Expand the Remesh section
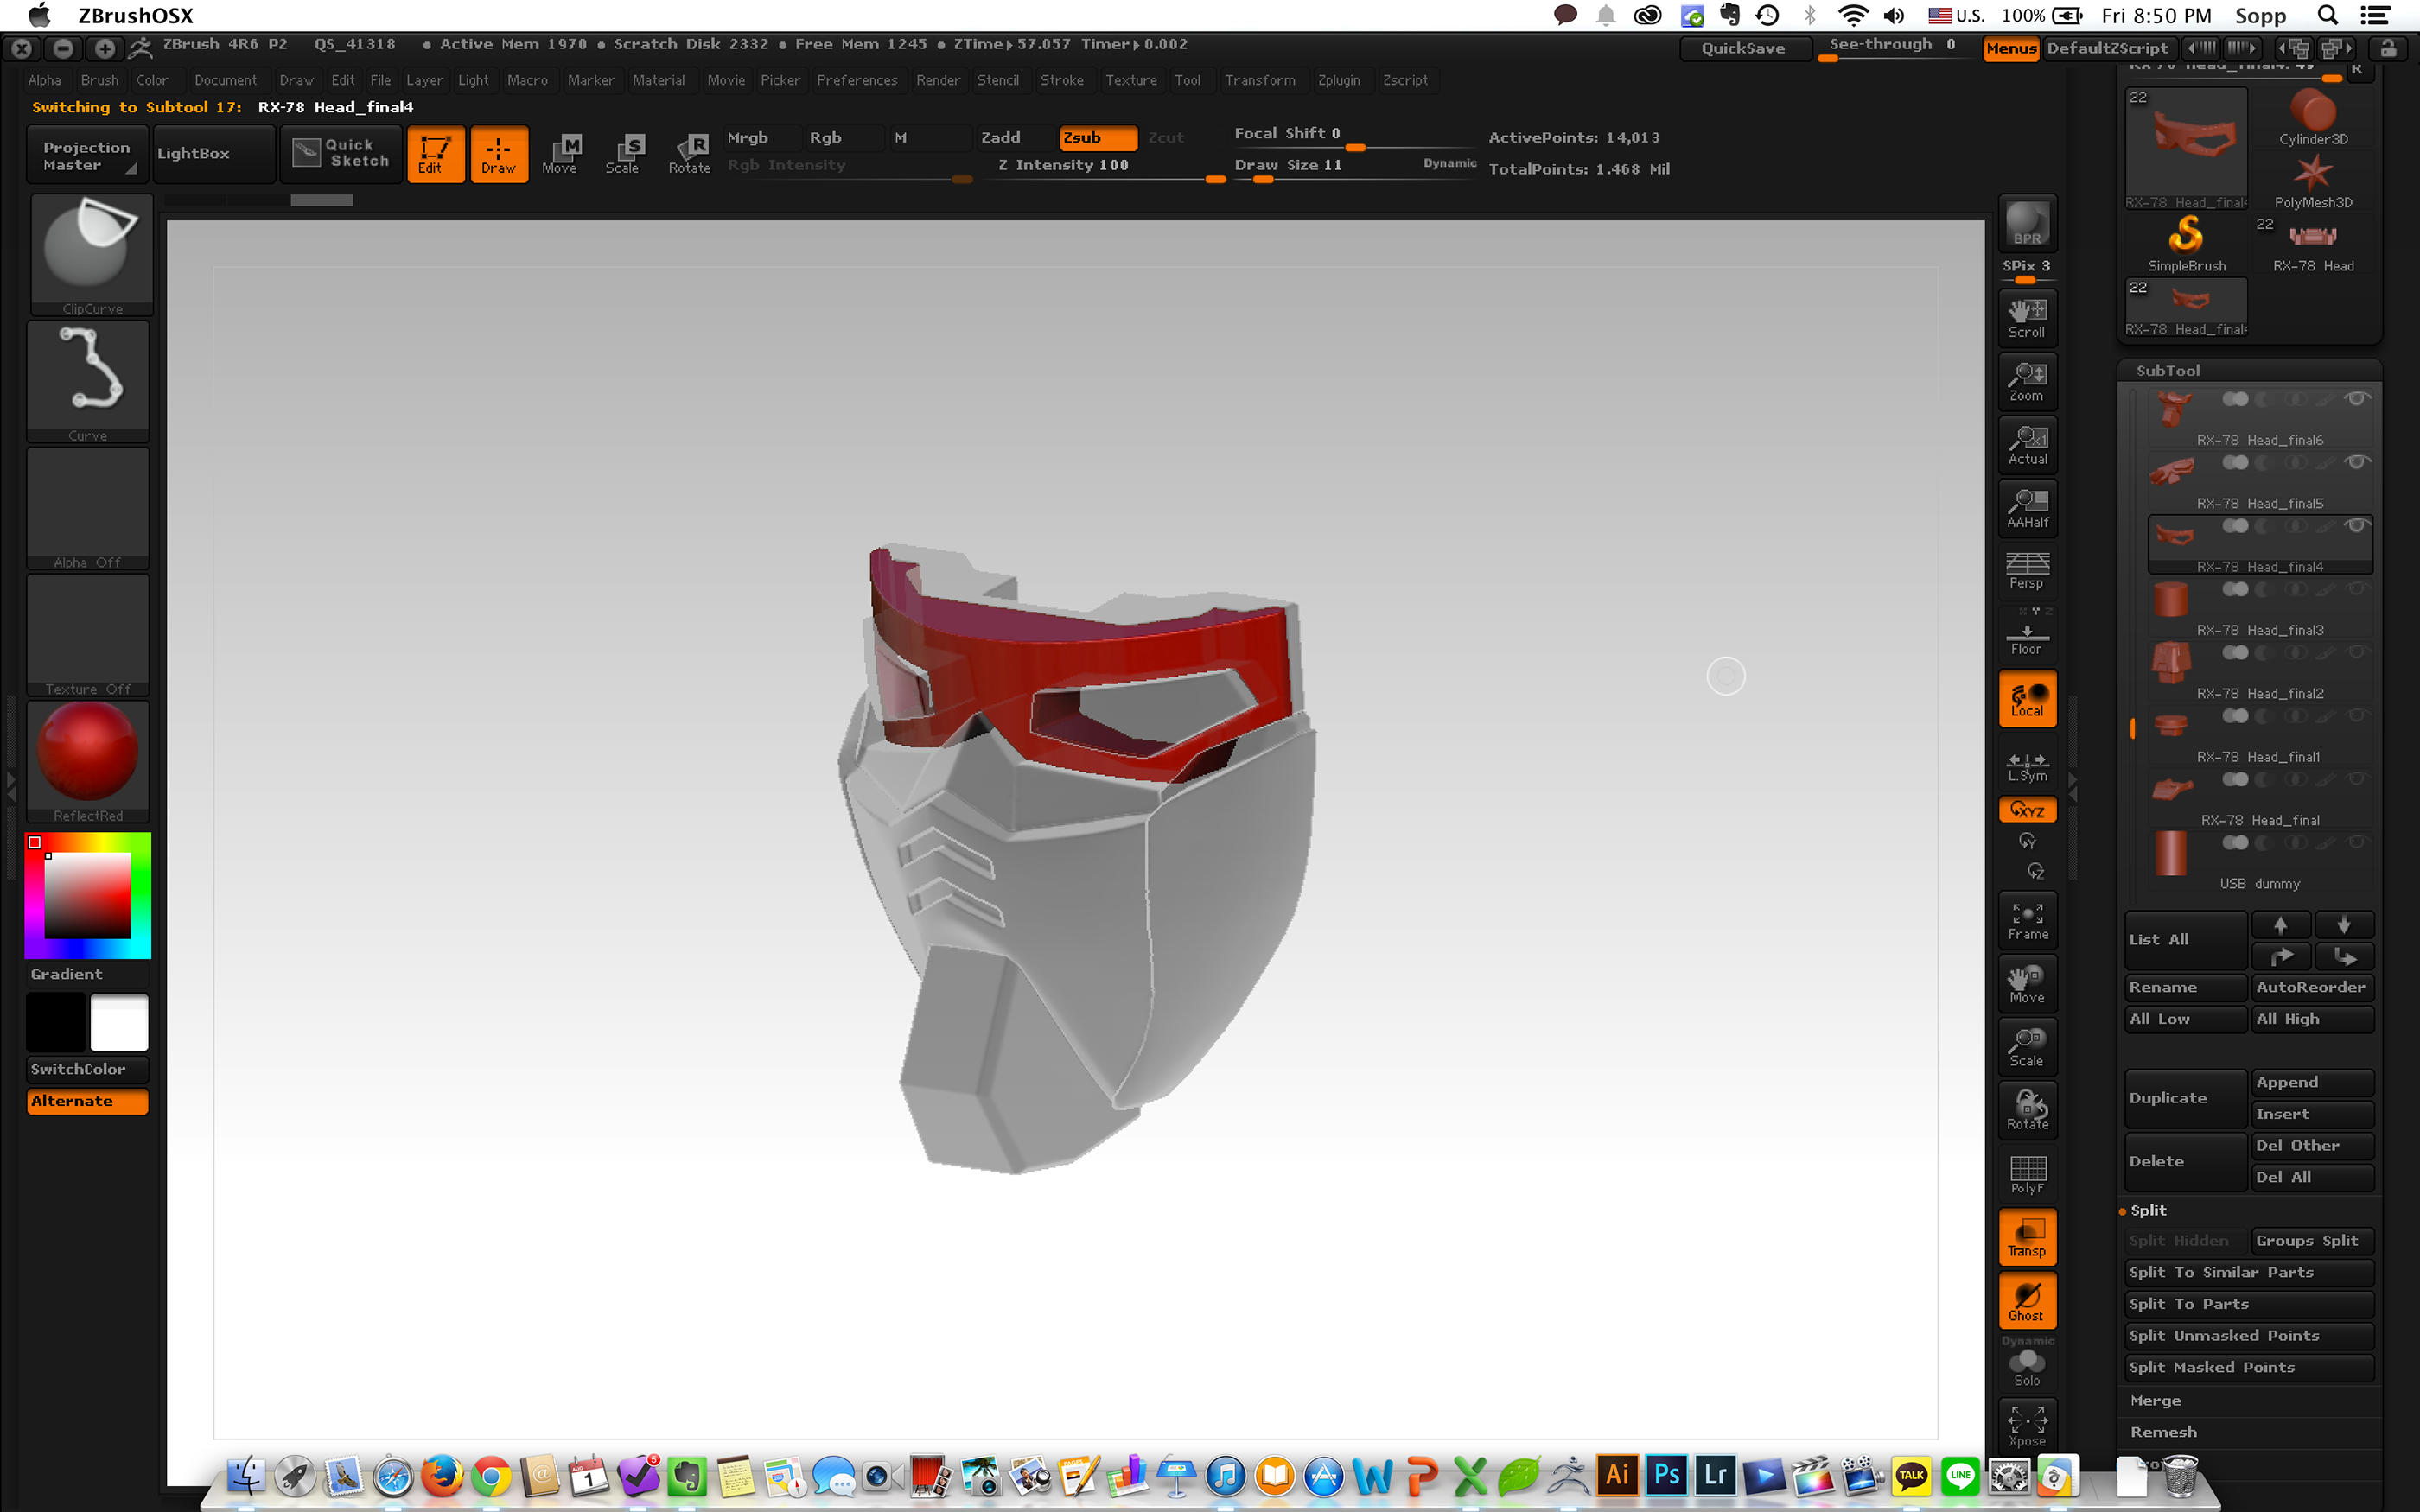This screenshot has height=1512, width=2420. pos(2163,1432)
